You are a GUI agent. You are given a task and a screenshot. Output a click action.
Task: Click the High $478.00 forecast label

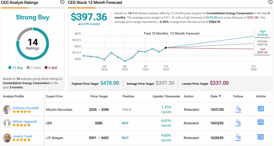coord(262,33)
